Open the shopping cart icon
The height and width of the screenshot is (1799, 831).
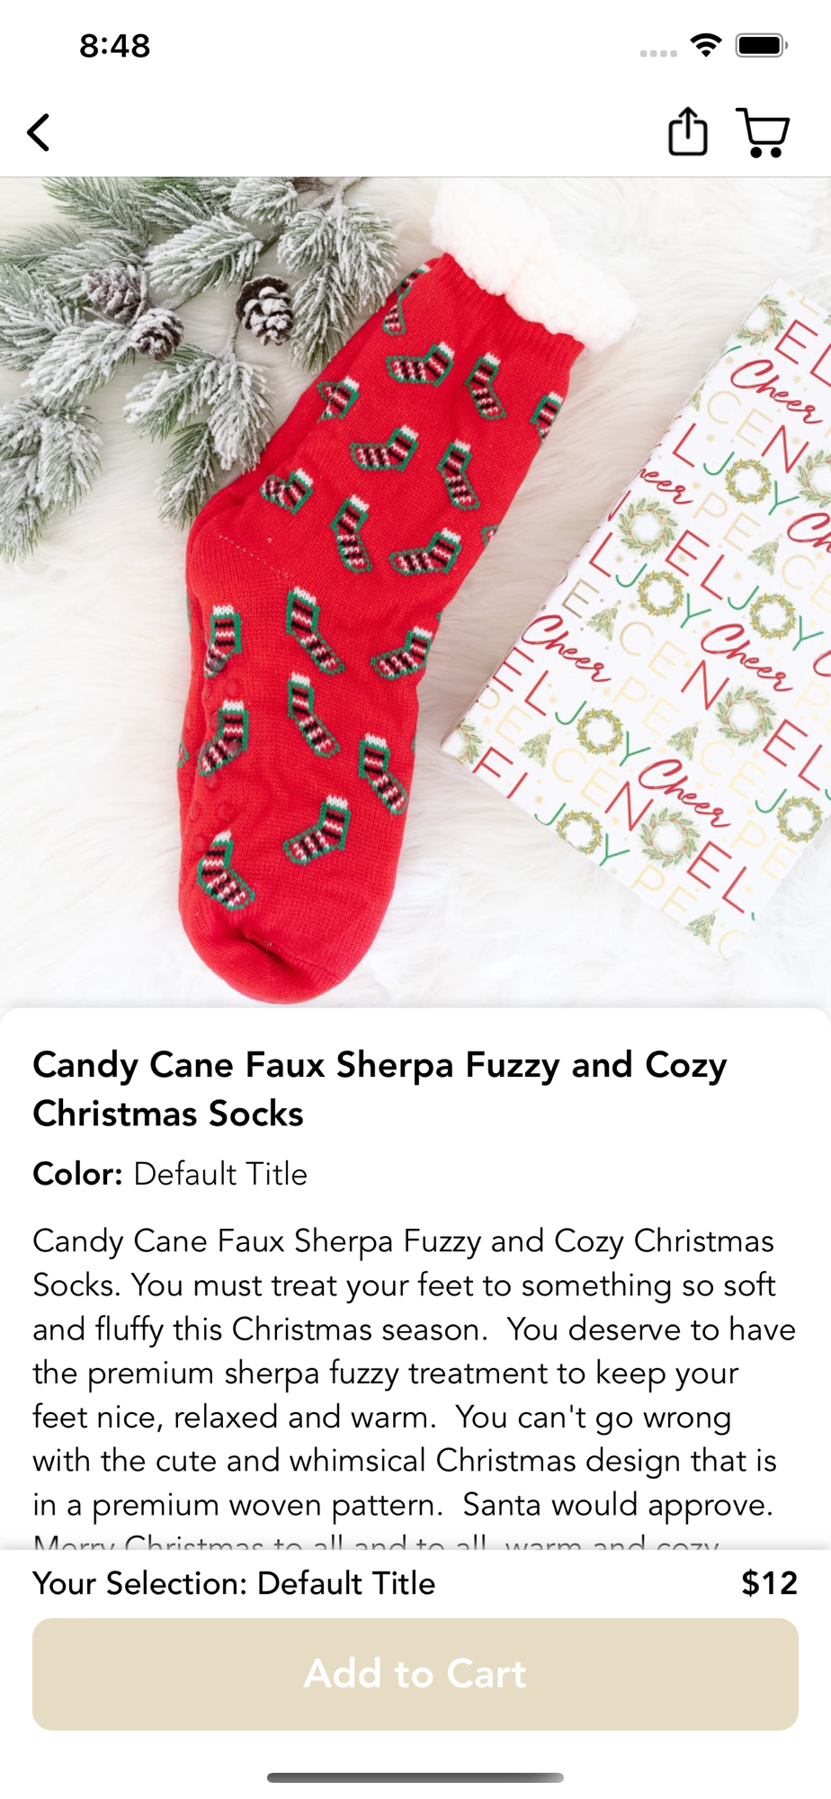(763, 133)
